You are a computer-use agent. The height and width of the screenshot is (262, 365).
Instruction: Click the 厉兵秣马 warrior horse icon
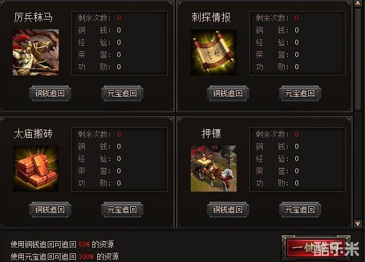tap(35, 52)
